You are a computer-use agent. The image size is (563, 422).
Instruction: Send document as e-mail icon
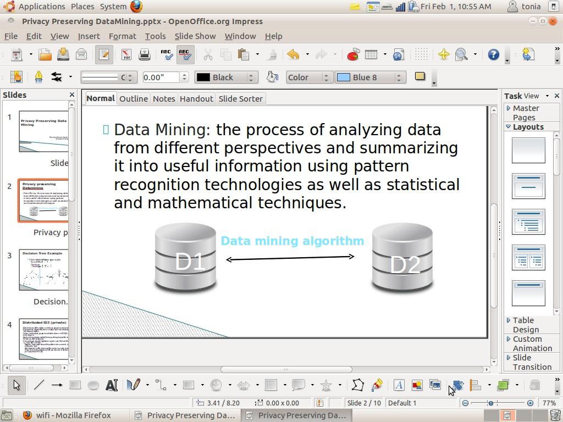pyautogui.click(x=81, y=54)
